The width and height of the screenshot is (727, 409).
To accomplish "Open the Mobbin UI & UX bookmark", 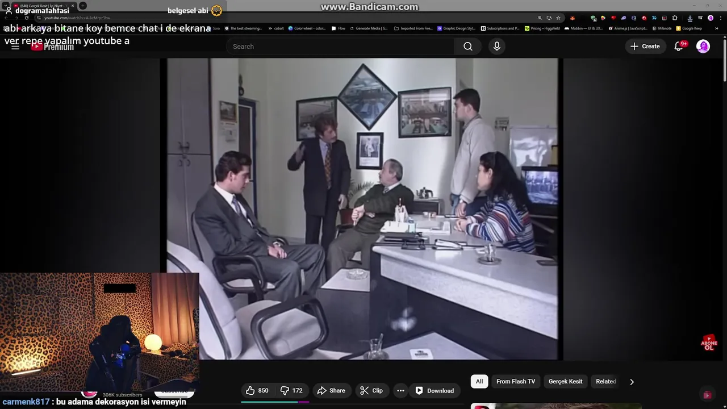I will [583, 28].
